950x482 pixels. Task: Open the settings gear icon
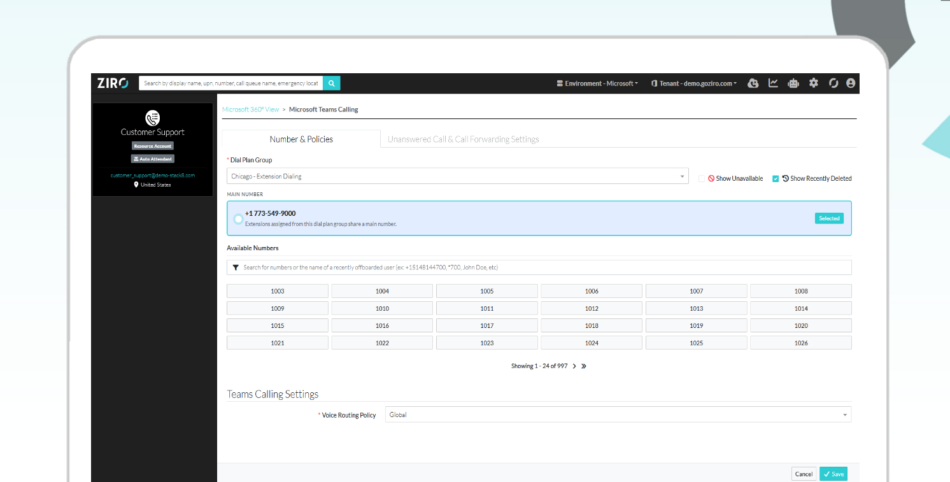pos(813,83)
